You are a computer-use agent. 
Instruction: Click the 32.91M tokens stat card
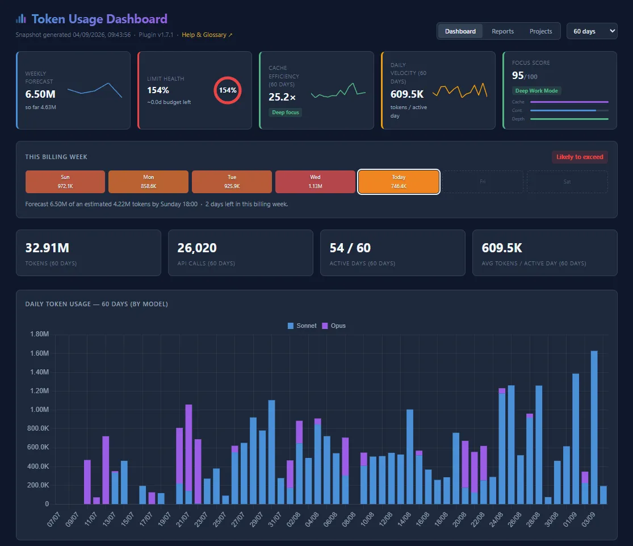click(89, 253)
